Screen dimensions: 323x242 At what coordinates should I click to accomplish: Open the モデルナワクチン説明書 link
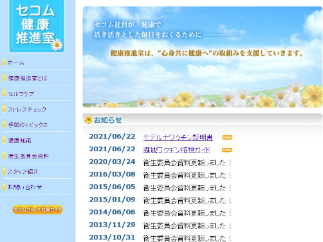pyautogui.click(x=178, y=137)
